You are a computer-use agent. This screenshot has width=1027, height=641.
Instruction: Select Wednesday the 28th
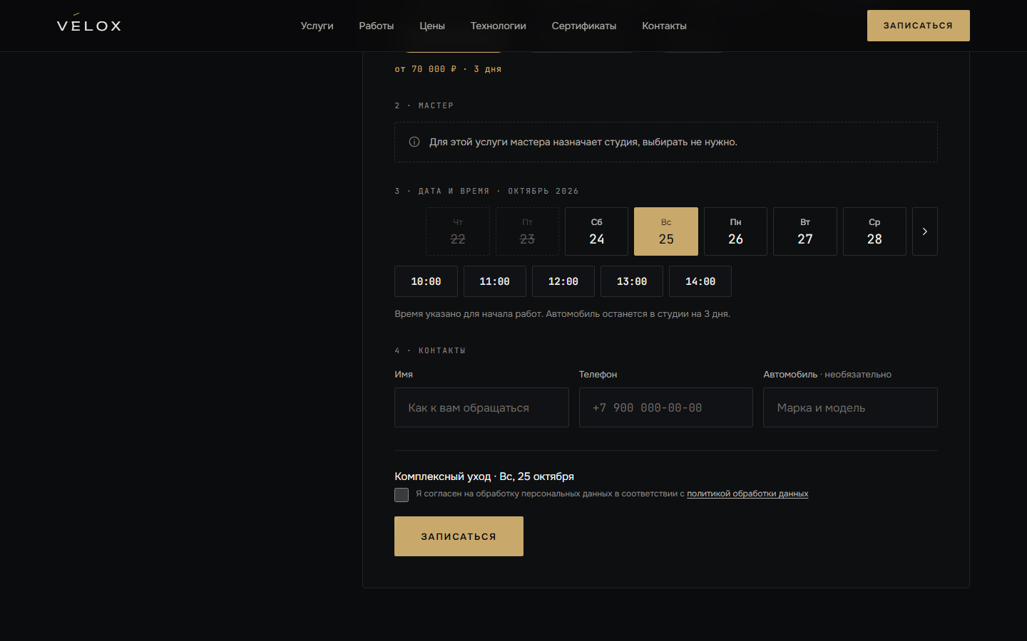[x=874, y=231]
